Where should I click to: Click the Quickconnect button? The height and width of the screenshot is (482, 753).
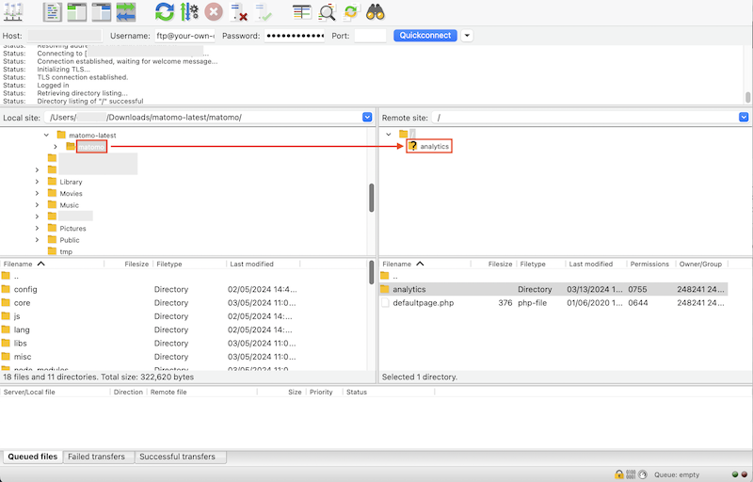pos(425,36)
